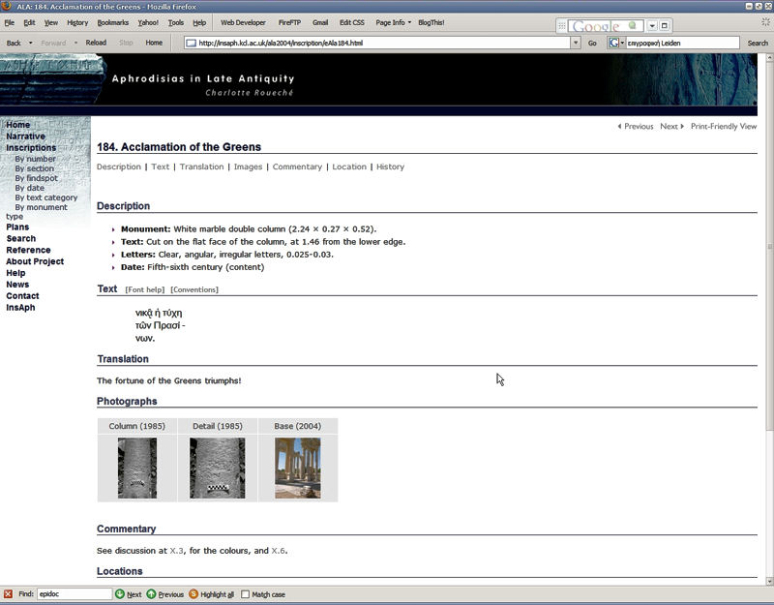Enable the Match case checkbox
Image resolution: width=774 pixels, height=605 pixels.
click(246, 594)
